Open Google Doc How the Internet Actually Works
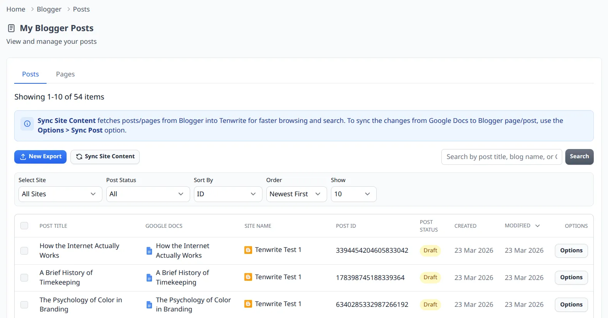The width and height of the screenshot is (608, 318). point(182,250)
